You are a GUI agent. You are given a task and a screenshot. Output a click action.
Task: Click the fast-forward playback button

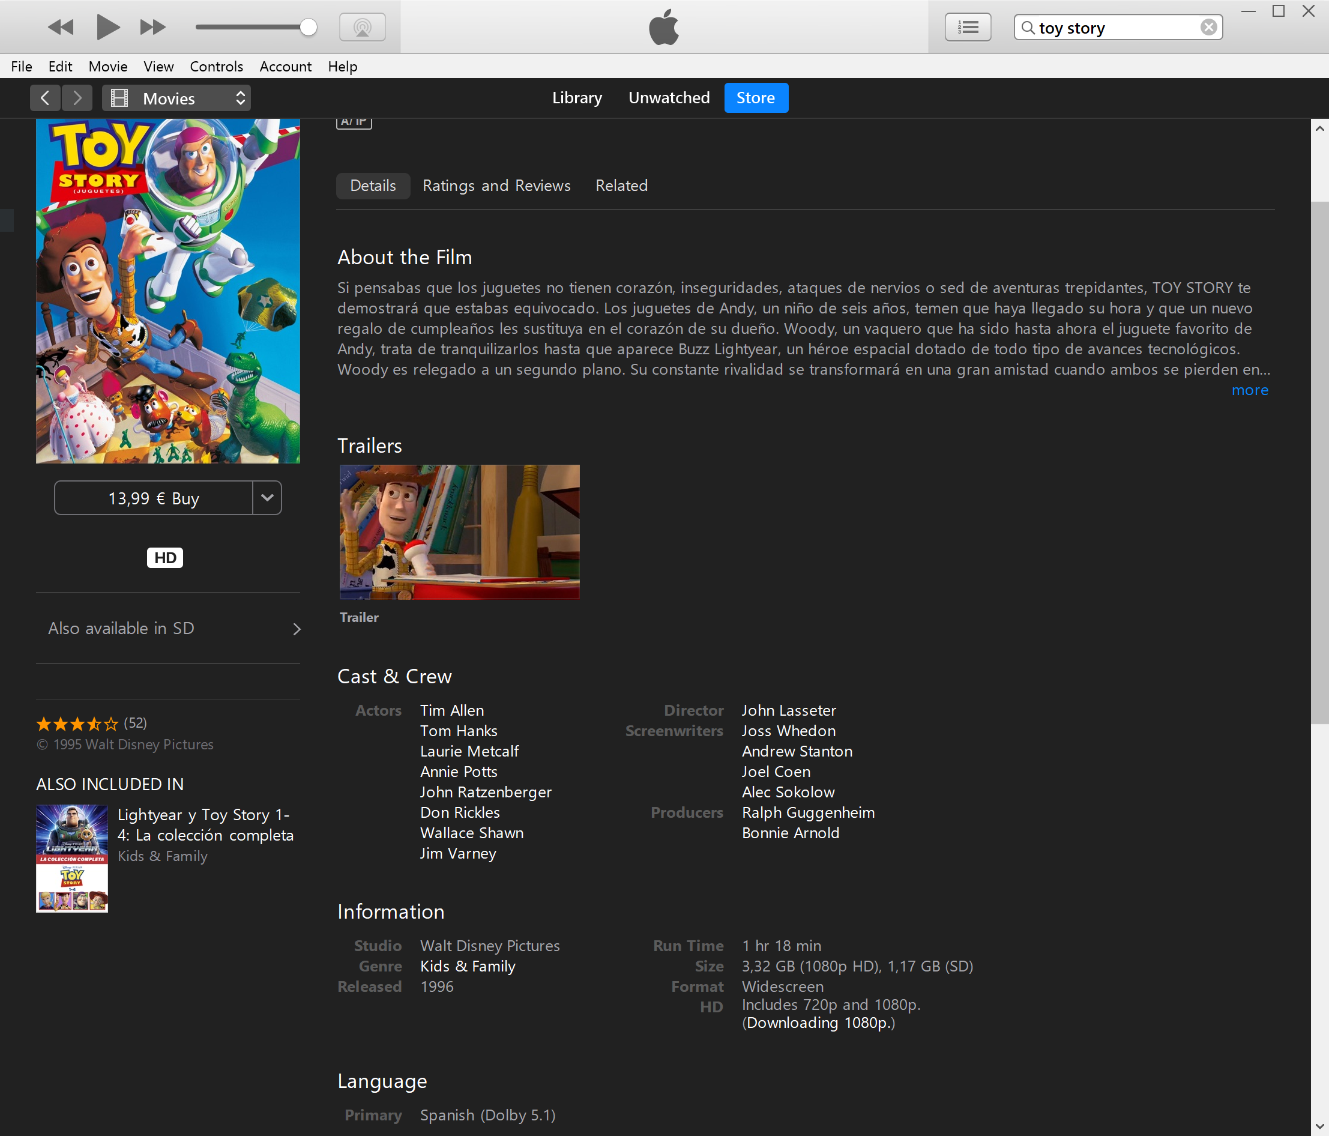[152, 28]
